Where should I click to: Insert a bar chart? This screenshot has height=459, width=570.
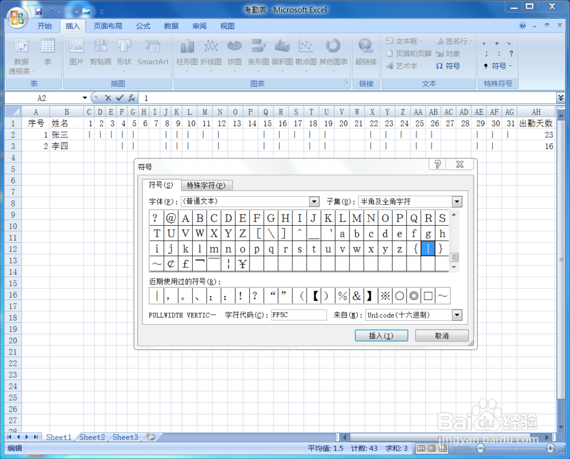[x=258, y=54]
